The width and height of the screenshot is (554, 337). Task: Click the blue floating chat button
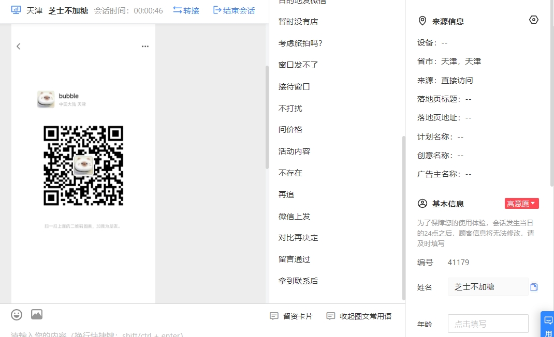[548, 325]
